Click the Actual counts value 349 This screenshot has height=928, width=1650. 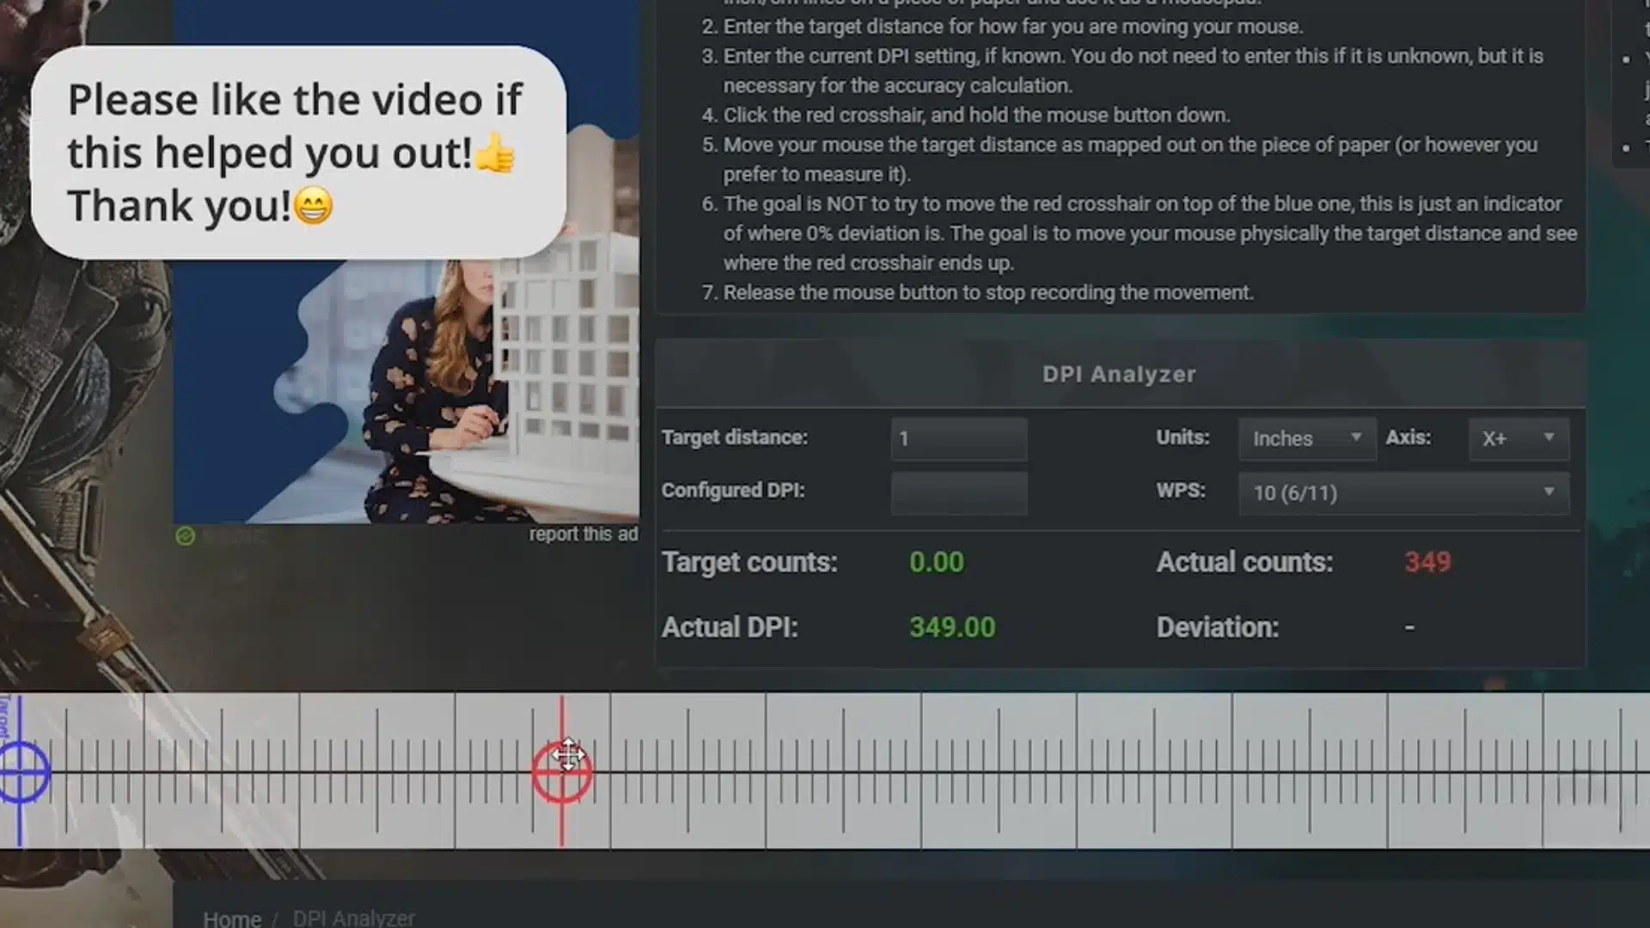click(1427, 562)
